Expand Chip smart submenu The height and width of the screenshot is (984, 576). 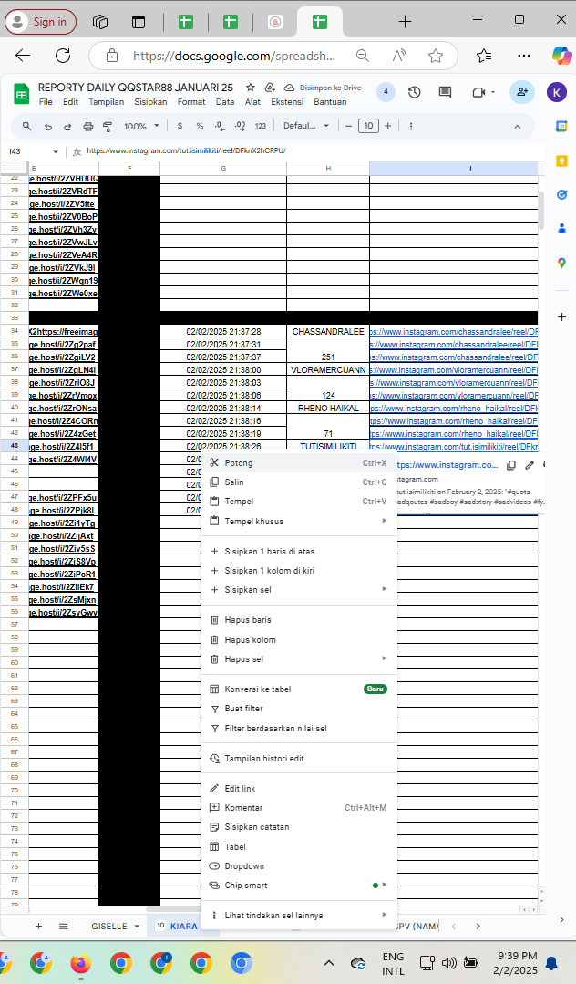coord(299,886)
